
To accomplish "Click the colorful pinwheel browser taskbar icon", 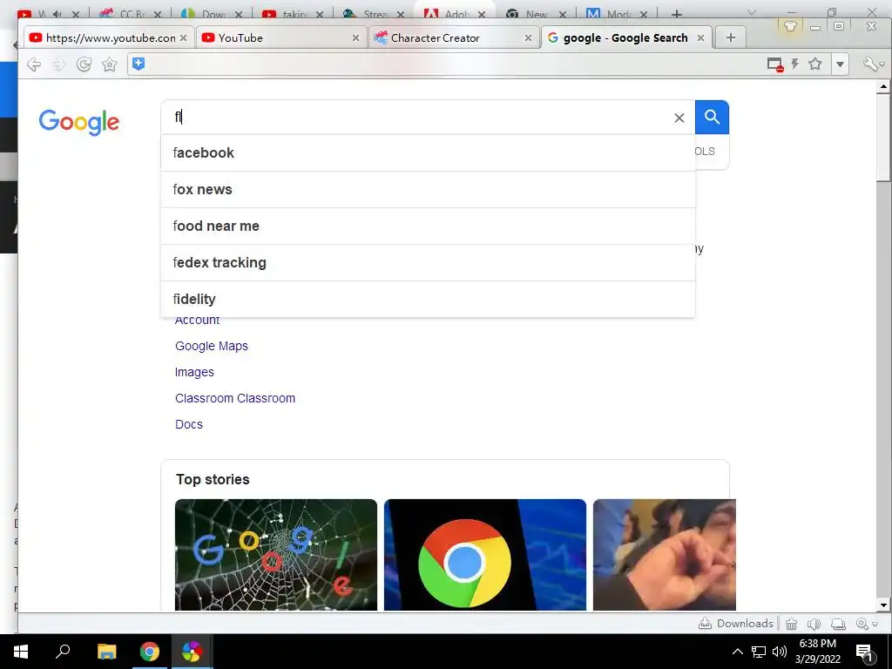I will point(193,652).
